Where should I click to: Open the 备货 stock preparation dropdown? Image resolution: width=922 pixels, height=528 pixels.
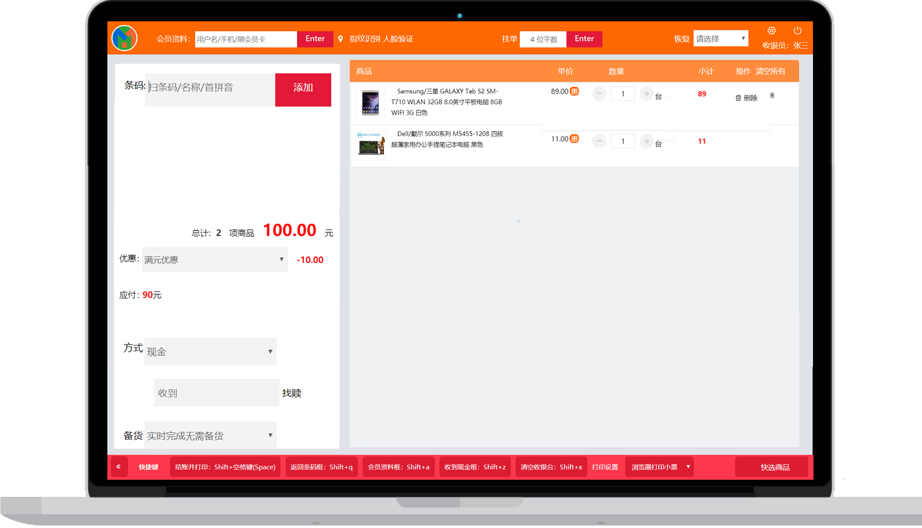tap(210, 435)
